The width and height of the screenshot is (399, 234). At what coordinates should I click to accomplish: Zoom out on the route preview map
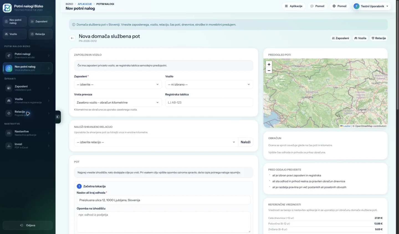click(269, 70)
